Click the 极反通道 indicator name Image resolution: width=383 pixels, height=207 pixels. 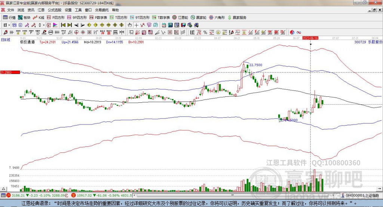point(27,42)
